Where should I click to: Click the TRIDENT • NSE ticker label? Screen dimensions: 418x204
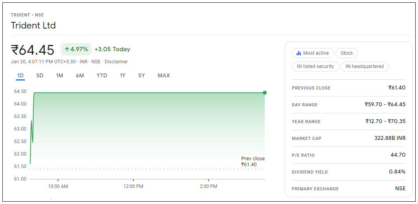(27, 15)
